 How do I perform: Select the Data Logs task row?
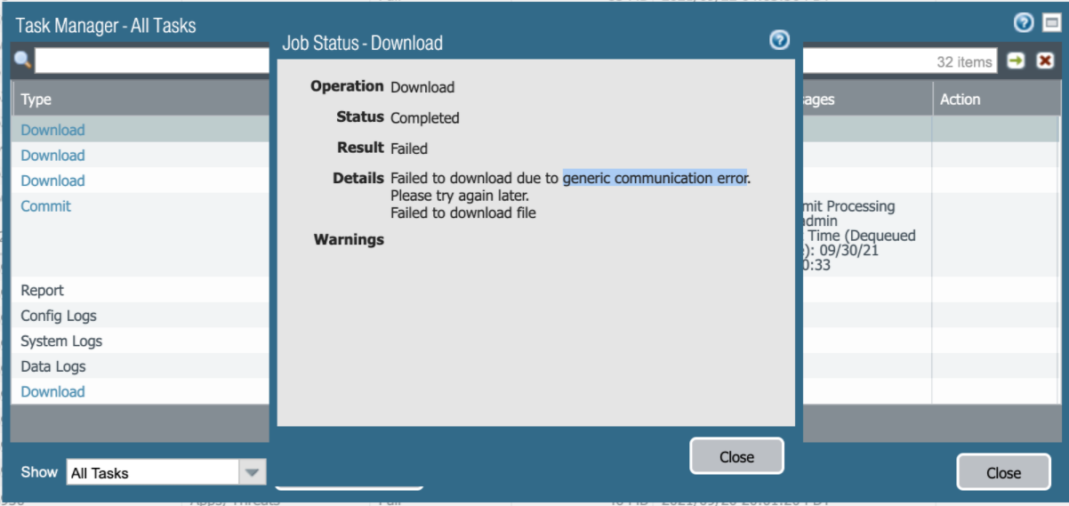pos(52,366)
